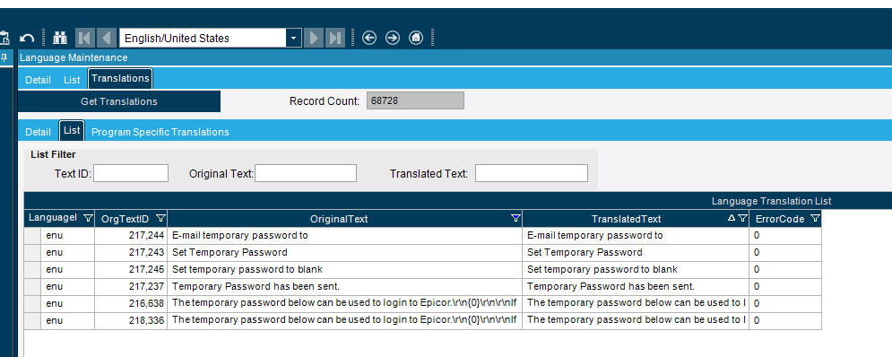Click the OrgTextID cell 217,245
The height and width of the screenshot is (357, 892).
tap(131, 269)
